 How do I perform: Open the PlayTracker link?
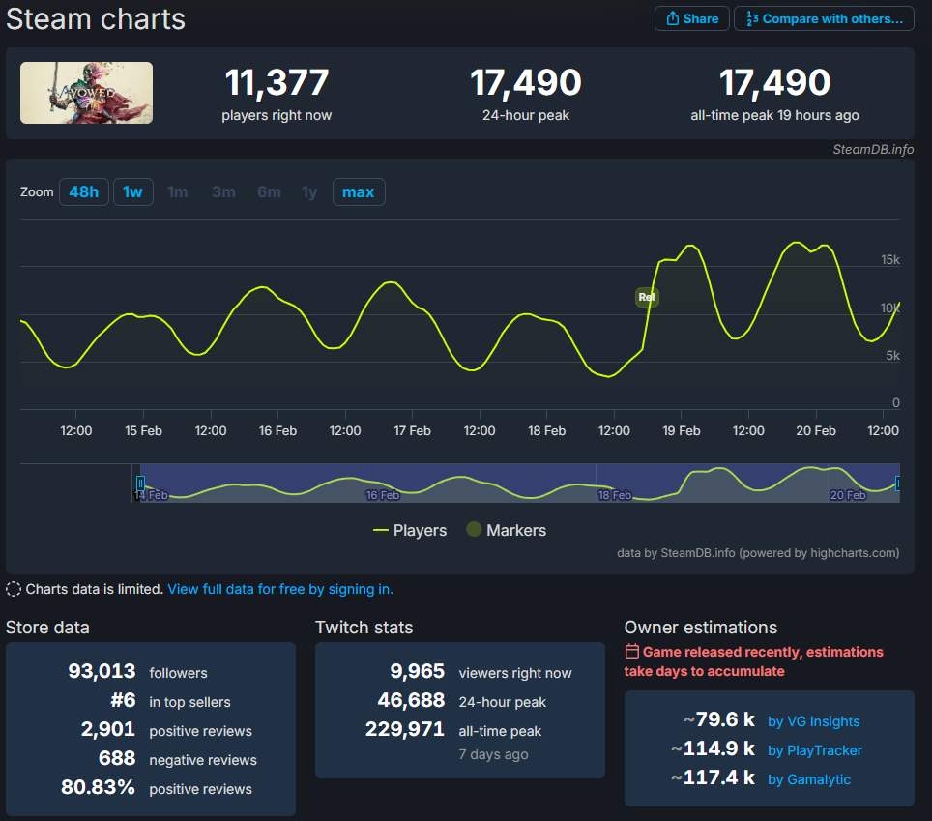[815, 750]
